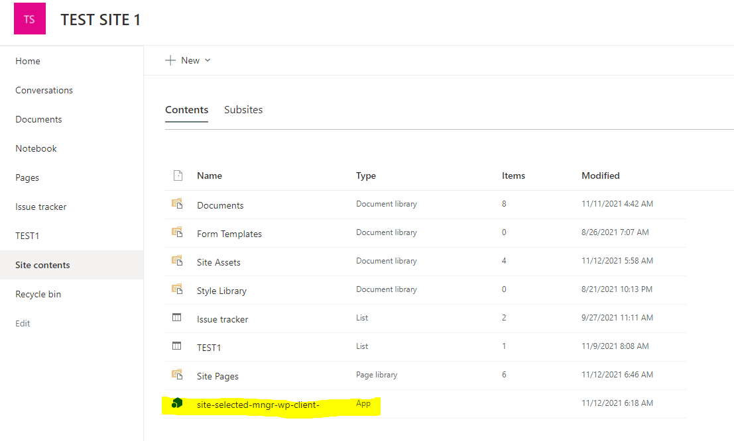Select the TEST1 list icon
This screenshot has width=734, height=441.
pyautogui.click(x=176, y=346)
